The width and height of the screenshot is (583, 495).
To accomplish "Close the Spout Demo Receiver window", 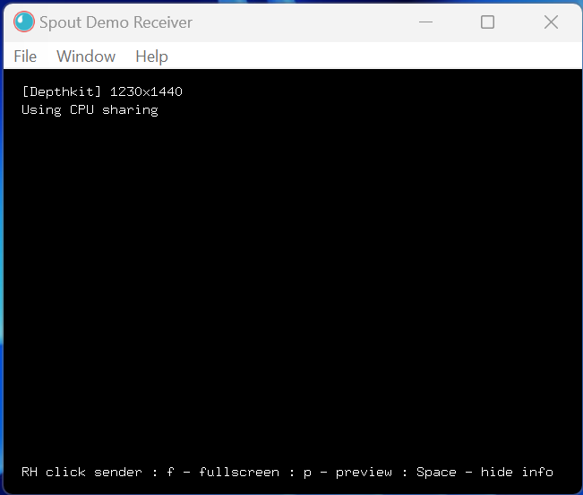I will [551, 22].
